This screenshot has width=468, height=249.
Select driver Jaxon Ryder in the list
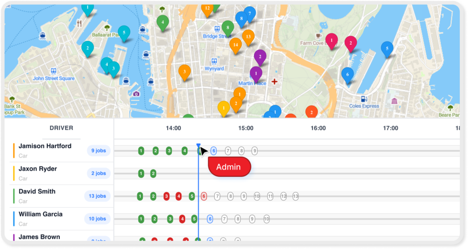pos(38,169)
